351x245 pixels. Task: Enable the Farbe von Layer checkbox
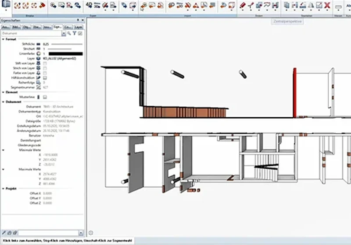point(45,73)
